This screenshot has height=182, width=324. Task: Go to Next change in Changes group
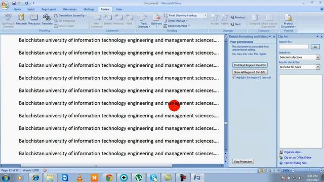[236, 24]
